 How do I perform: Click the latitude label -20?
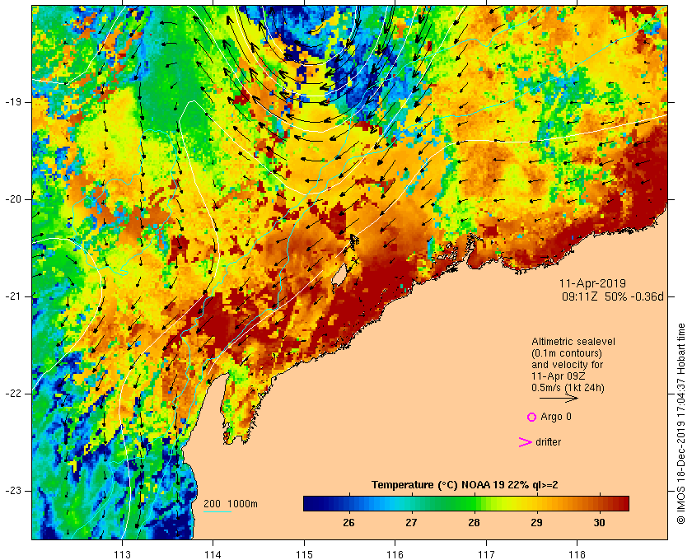click(x=13, y=199)
